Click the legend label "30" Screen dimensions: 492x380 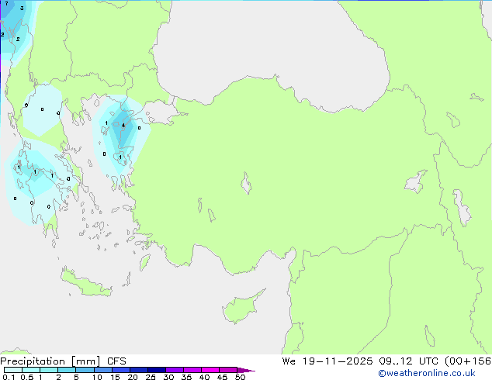point(168,377)
